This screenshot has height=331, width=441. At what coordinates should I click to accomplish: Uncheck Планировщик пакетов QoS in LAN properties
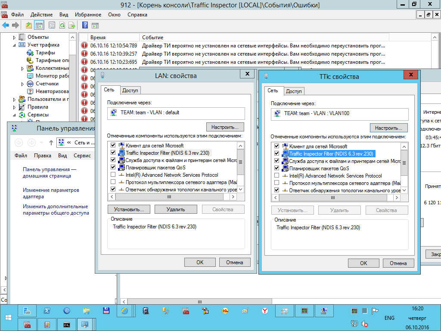(x=113, y=167)
